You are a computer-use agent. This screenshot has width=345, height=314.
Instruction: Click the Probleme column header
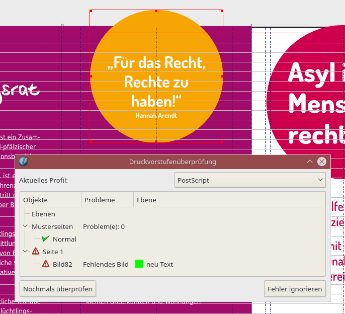point(107,200)
